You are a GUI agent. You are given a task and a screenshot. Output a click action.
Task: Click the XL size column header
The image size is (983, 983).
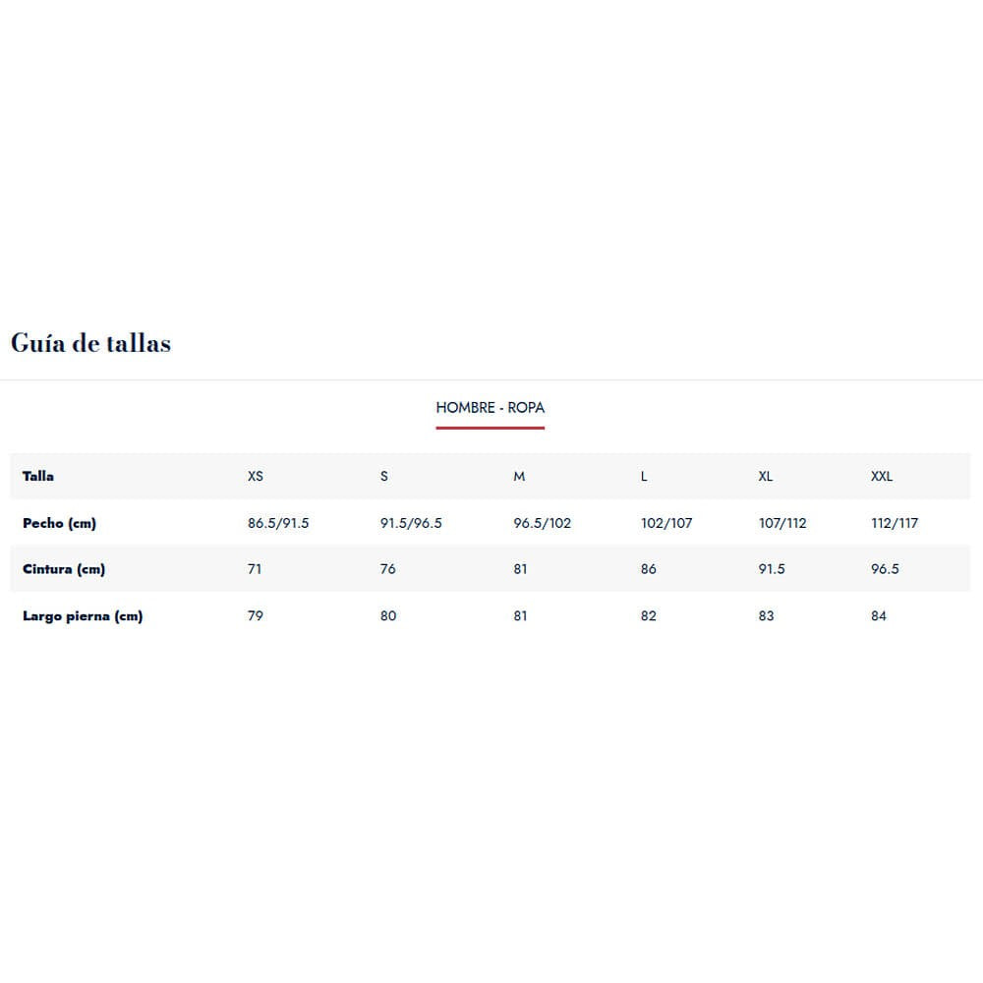tap(766, 477)
